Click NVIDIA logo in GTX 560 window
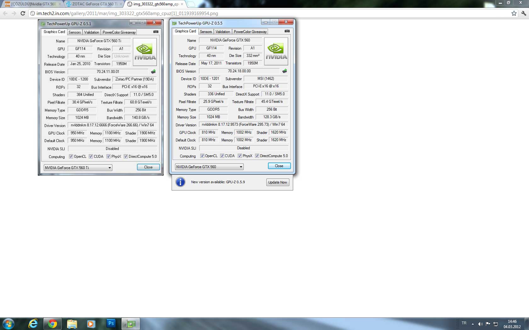 (x=276, y=51)
